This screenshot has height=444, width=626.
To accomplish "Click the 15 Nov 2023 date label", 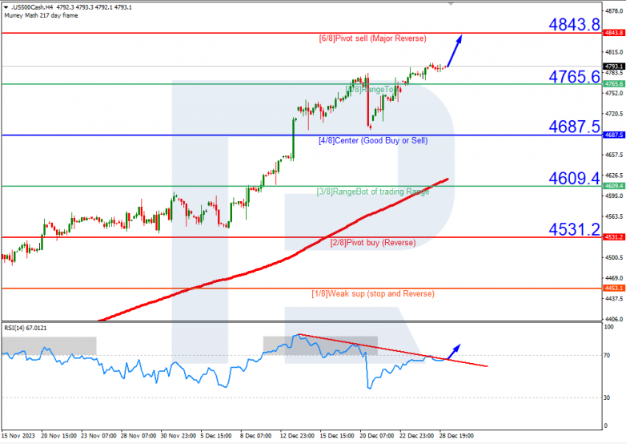I will coord(18,436).
